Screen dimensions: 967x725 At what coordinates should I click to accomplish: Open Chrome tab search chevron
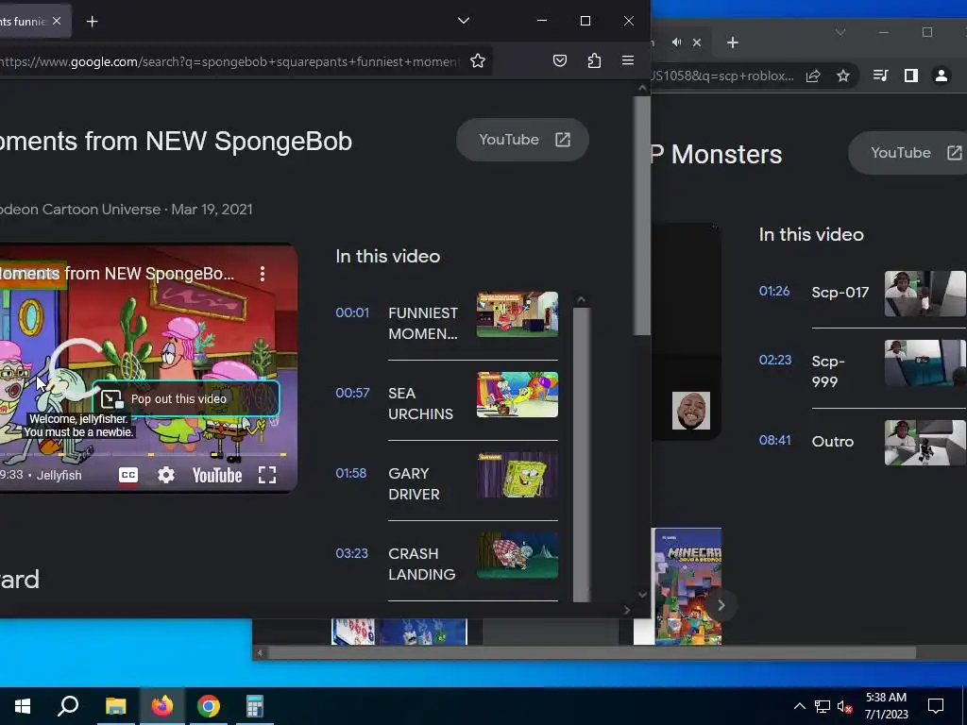840,32
